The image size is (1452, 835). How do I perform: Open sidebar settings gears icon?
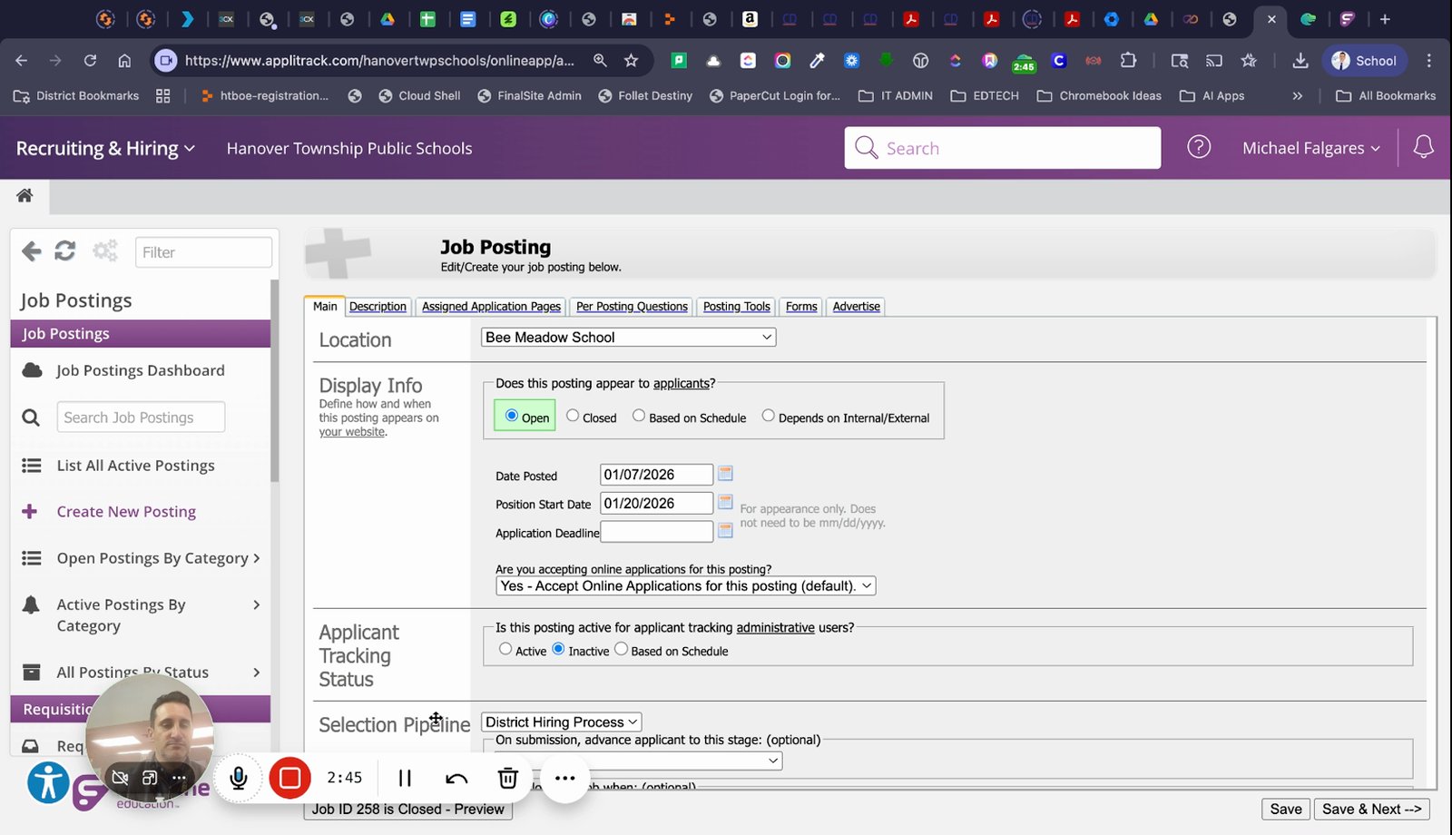click(105, 251)
